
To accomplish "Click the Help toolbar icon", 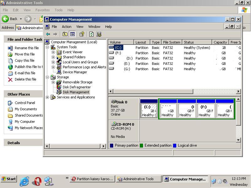I will pyautogui.click(x=82, y=34).
